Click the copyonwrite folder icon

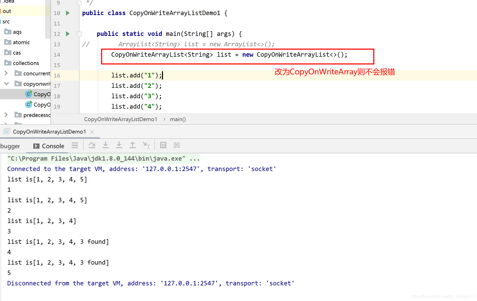click(18, 84)
